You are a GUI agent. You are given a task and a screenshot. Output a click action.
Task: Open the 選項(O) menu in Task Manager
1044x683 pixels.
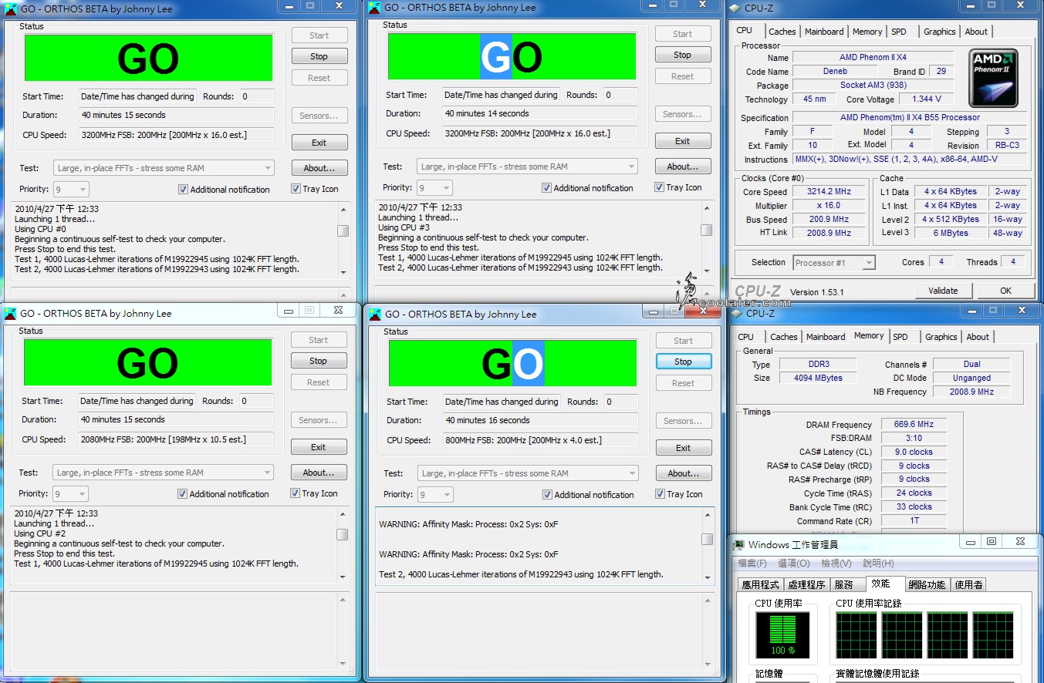[x=794, y=564]
